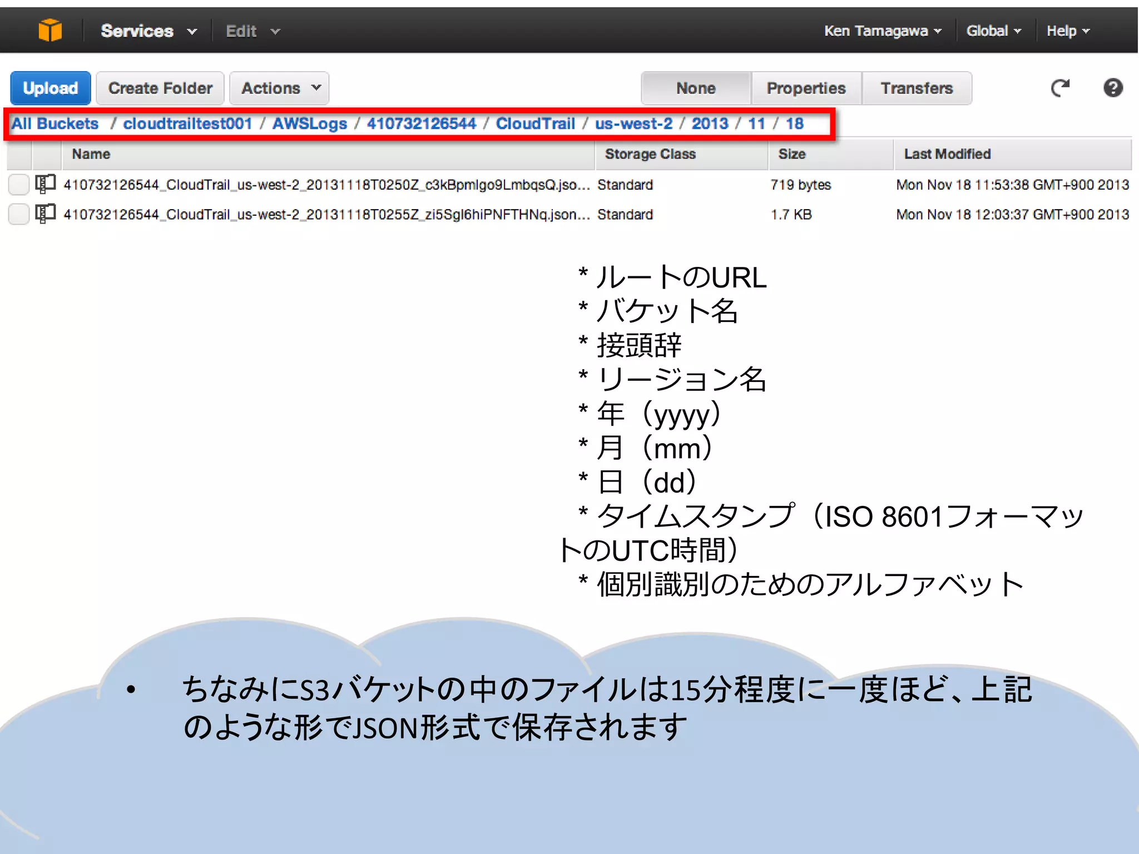Open cloudtrailtest001 bucket breadcrumb
The width and height of the screenshot is (1139, 854).
coord(187,123)
